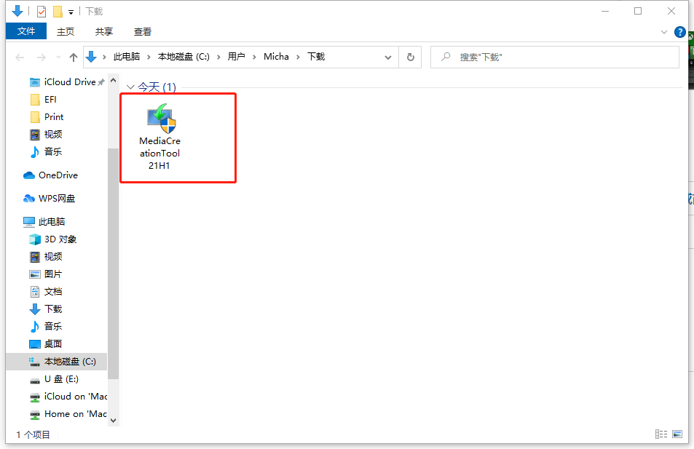
Task: Collapse the 今天 (1) group header
Action: coord(130,87)
